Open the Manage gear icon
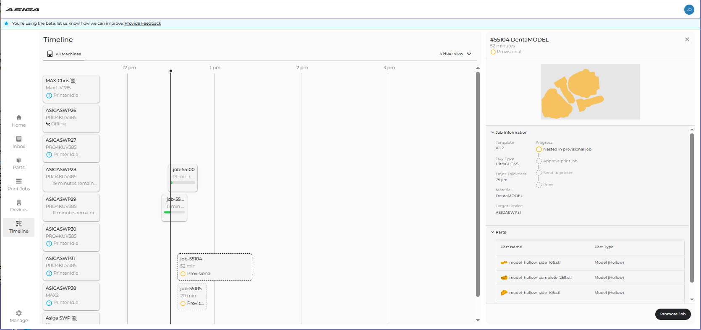701x330 pixels. click(x=18, y=313)
